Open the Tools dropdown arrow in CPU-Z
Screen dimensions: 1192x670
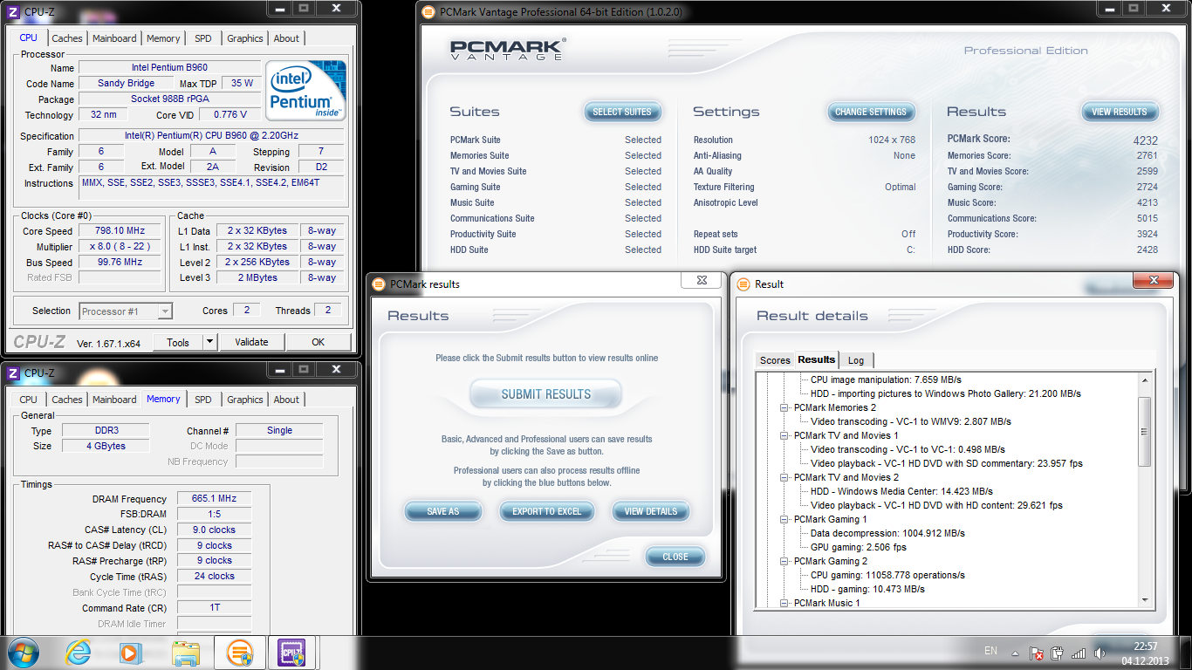(x=209, y=342)
